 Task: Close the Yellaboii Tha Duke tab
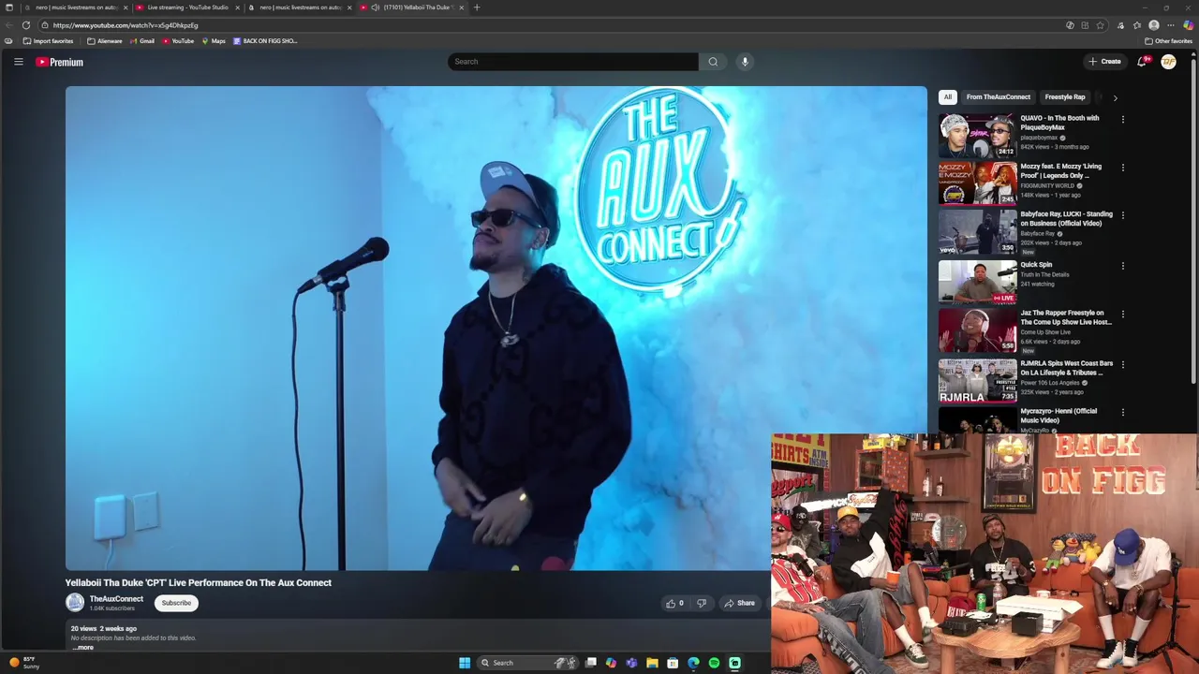point(461,7)
